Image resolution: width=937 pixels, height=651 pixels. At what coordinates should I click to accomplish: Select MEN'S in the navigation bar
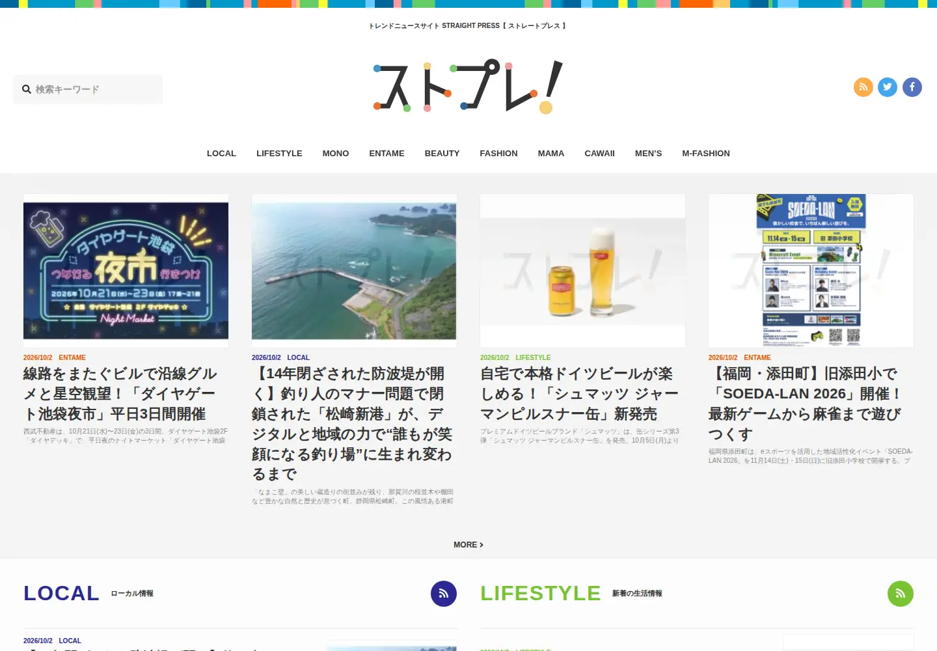[x=648, y=154]
